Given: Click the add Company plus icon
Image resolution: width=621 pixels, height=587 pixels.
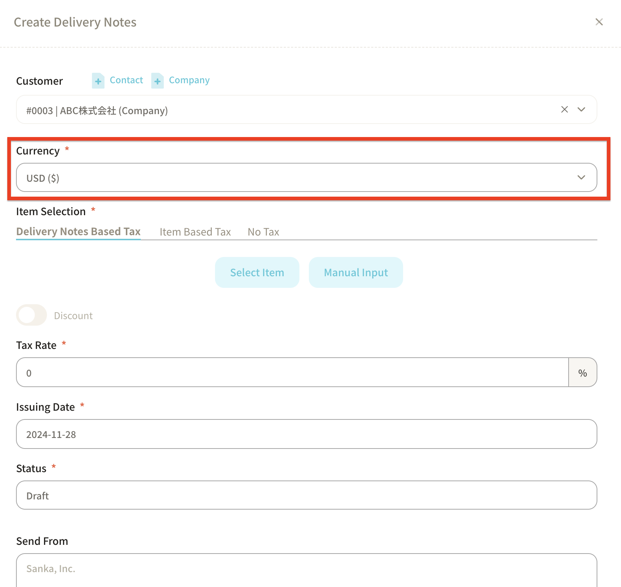Looking at the screenshot, I should [x=157, y=81].
